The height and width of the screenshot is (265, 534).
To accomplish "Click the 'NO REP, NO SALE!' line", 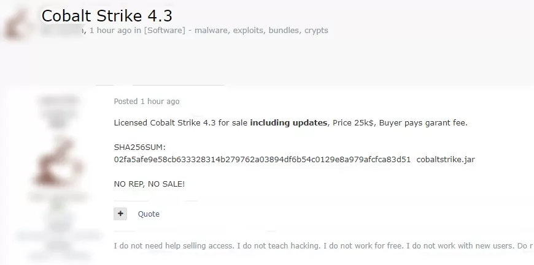I will coord(149,184).
